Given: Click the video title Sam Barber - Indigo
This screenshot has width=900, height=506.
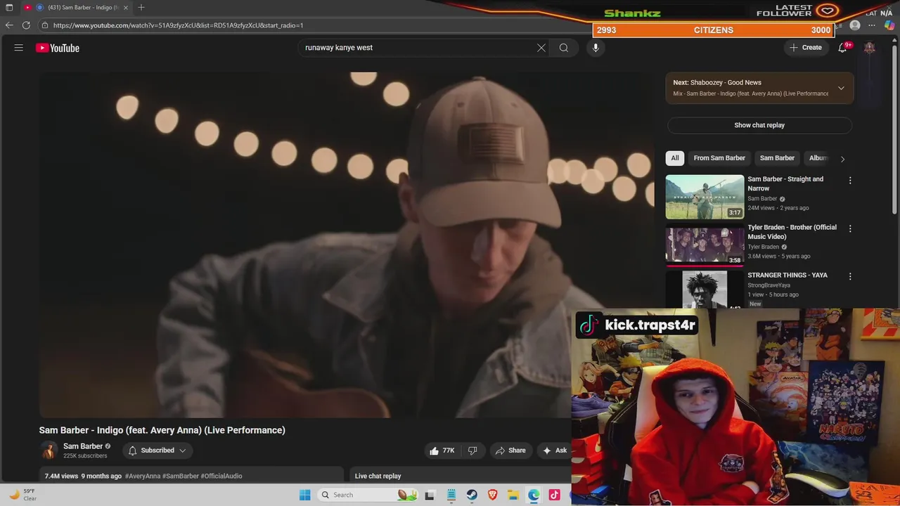Looking at the screenshot, I should (x=162, y=430).
